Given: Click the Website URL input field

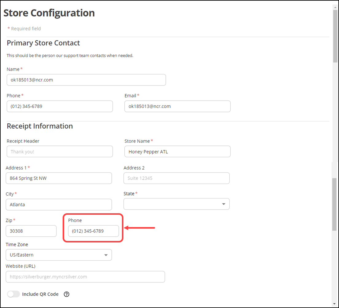Looking at the screenshot, I should 85,277.
